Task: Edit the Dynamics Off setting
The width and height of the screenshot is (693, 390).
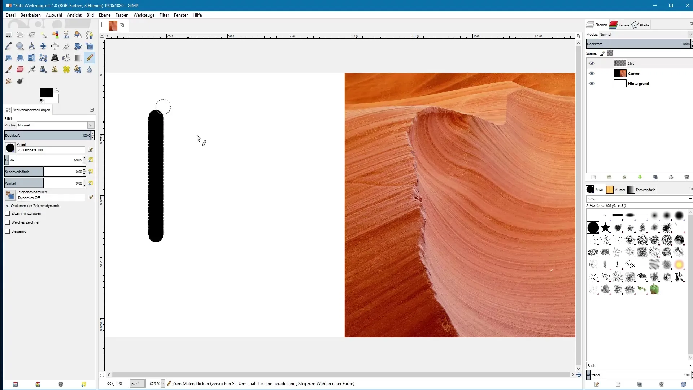Action: click(x=91, y=197)
